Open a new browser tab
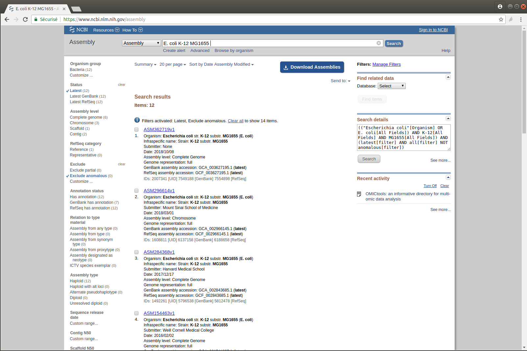This screenshot has height=351, width=527. pos(76,9)
